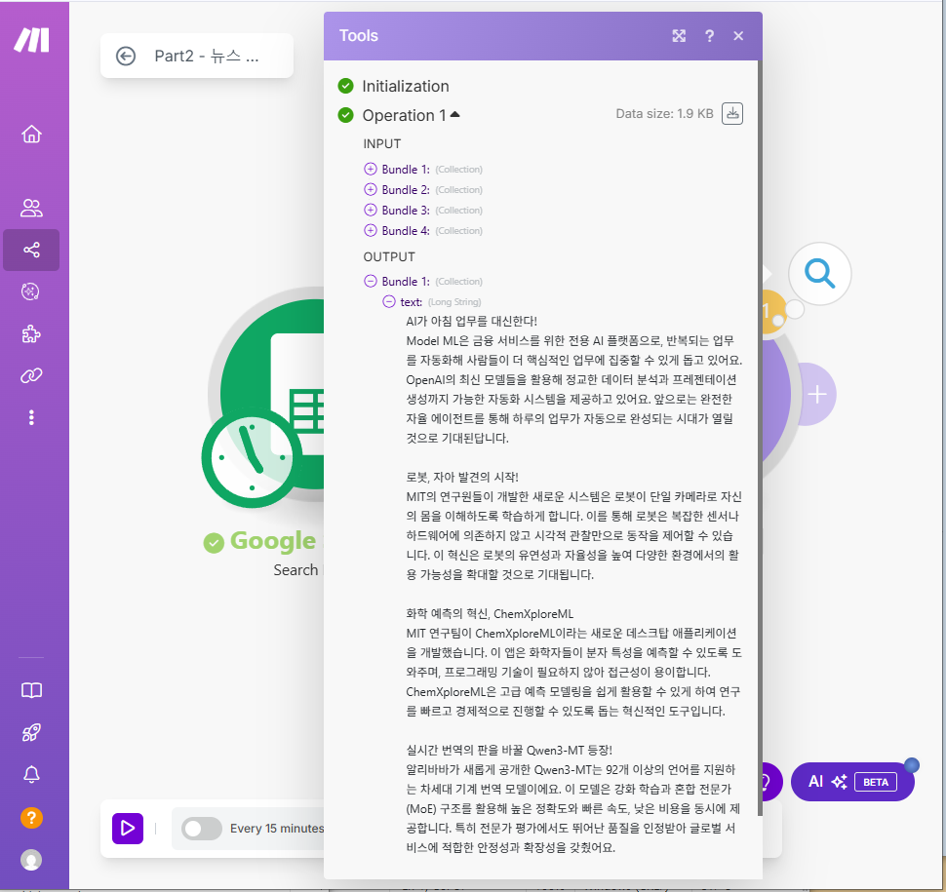
Task: Open the orange Help question mark icon
Action: coord(31,818)
